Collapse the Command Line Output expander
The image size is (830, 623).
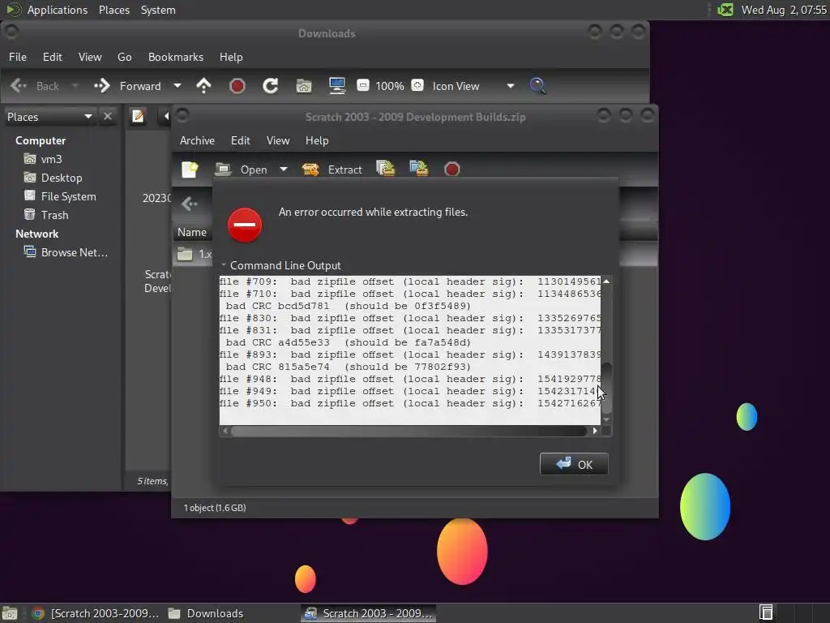(224, 265)
